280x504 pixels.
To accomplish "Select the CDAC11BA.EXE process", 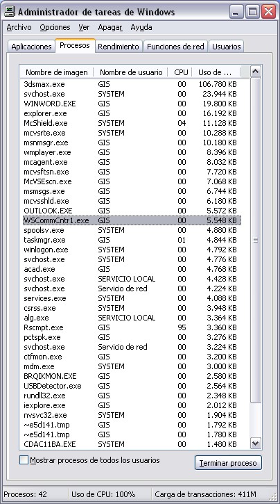I will click(x=132, y=444).
